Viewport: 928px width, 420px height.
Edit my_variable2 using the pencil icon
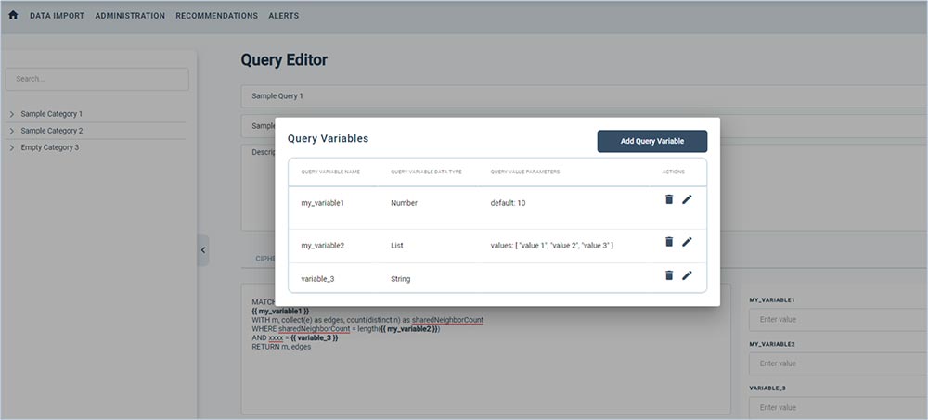pos(687,241)
